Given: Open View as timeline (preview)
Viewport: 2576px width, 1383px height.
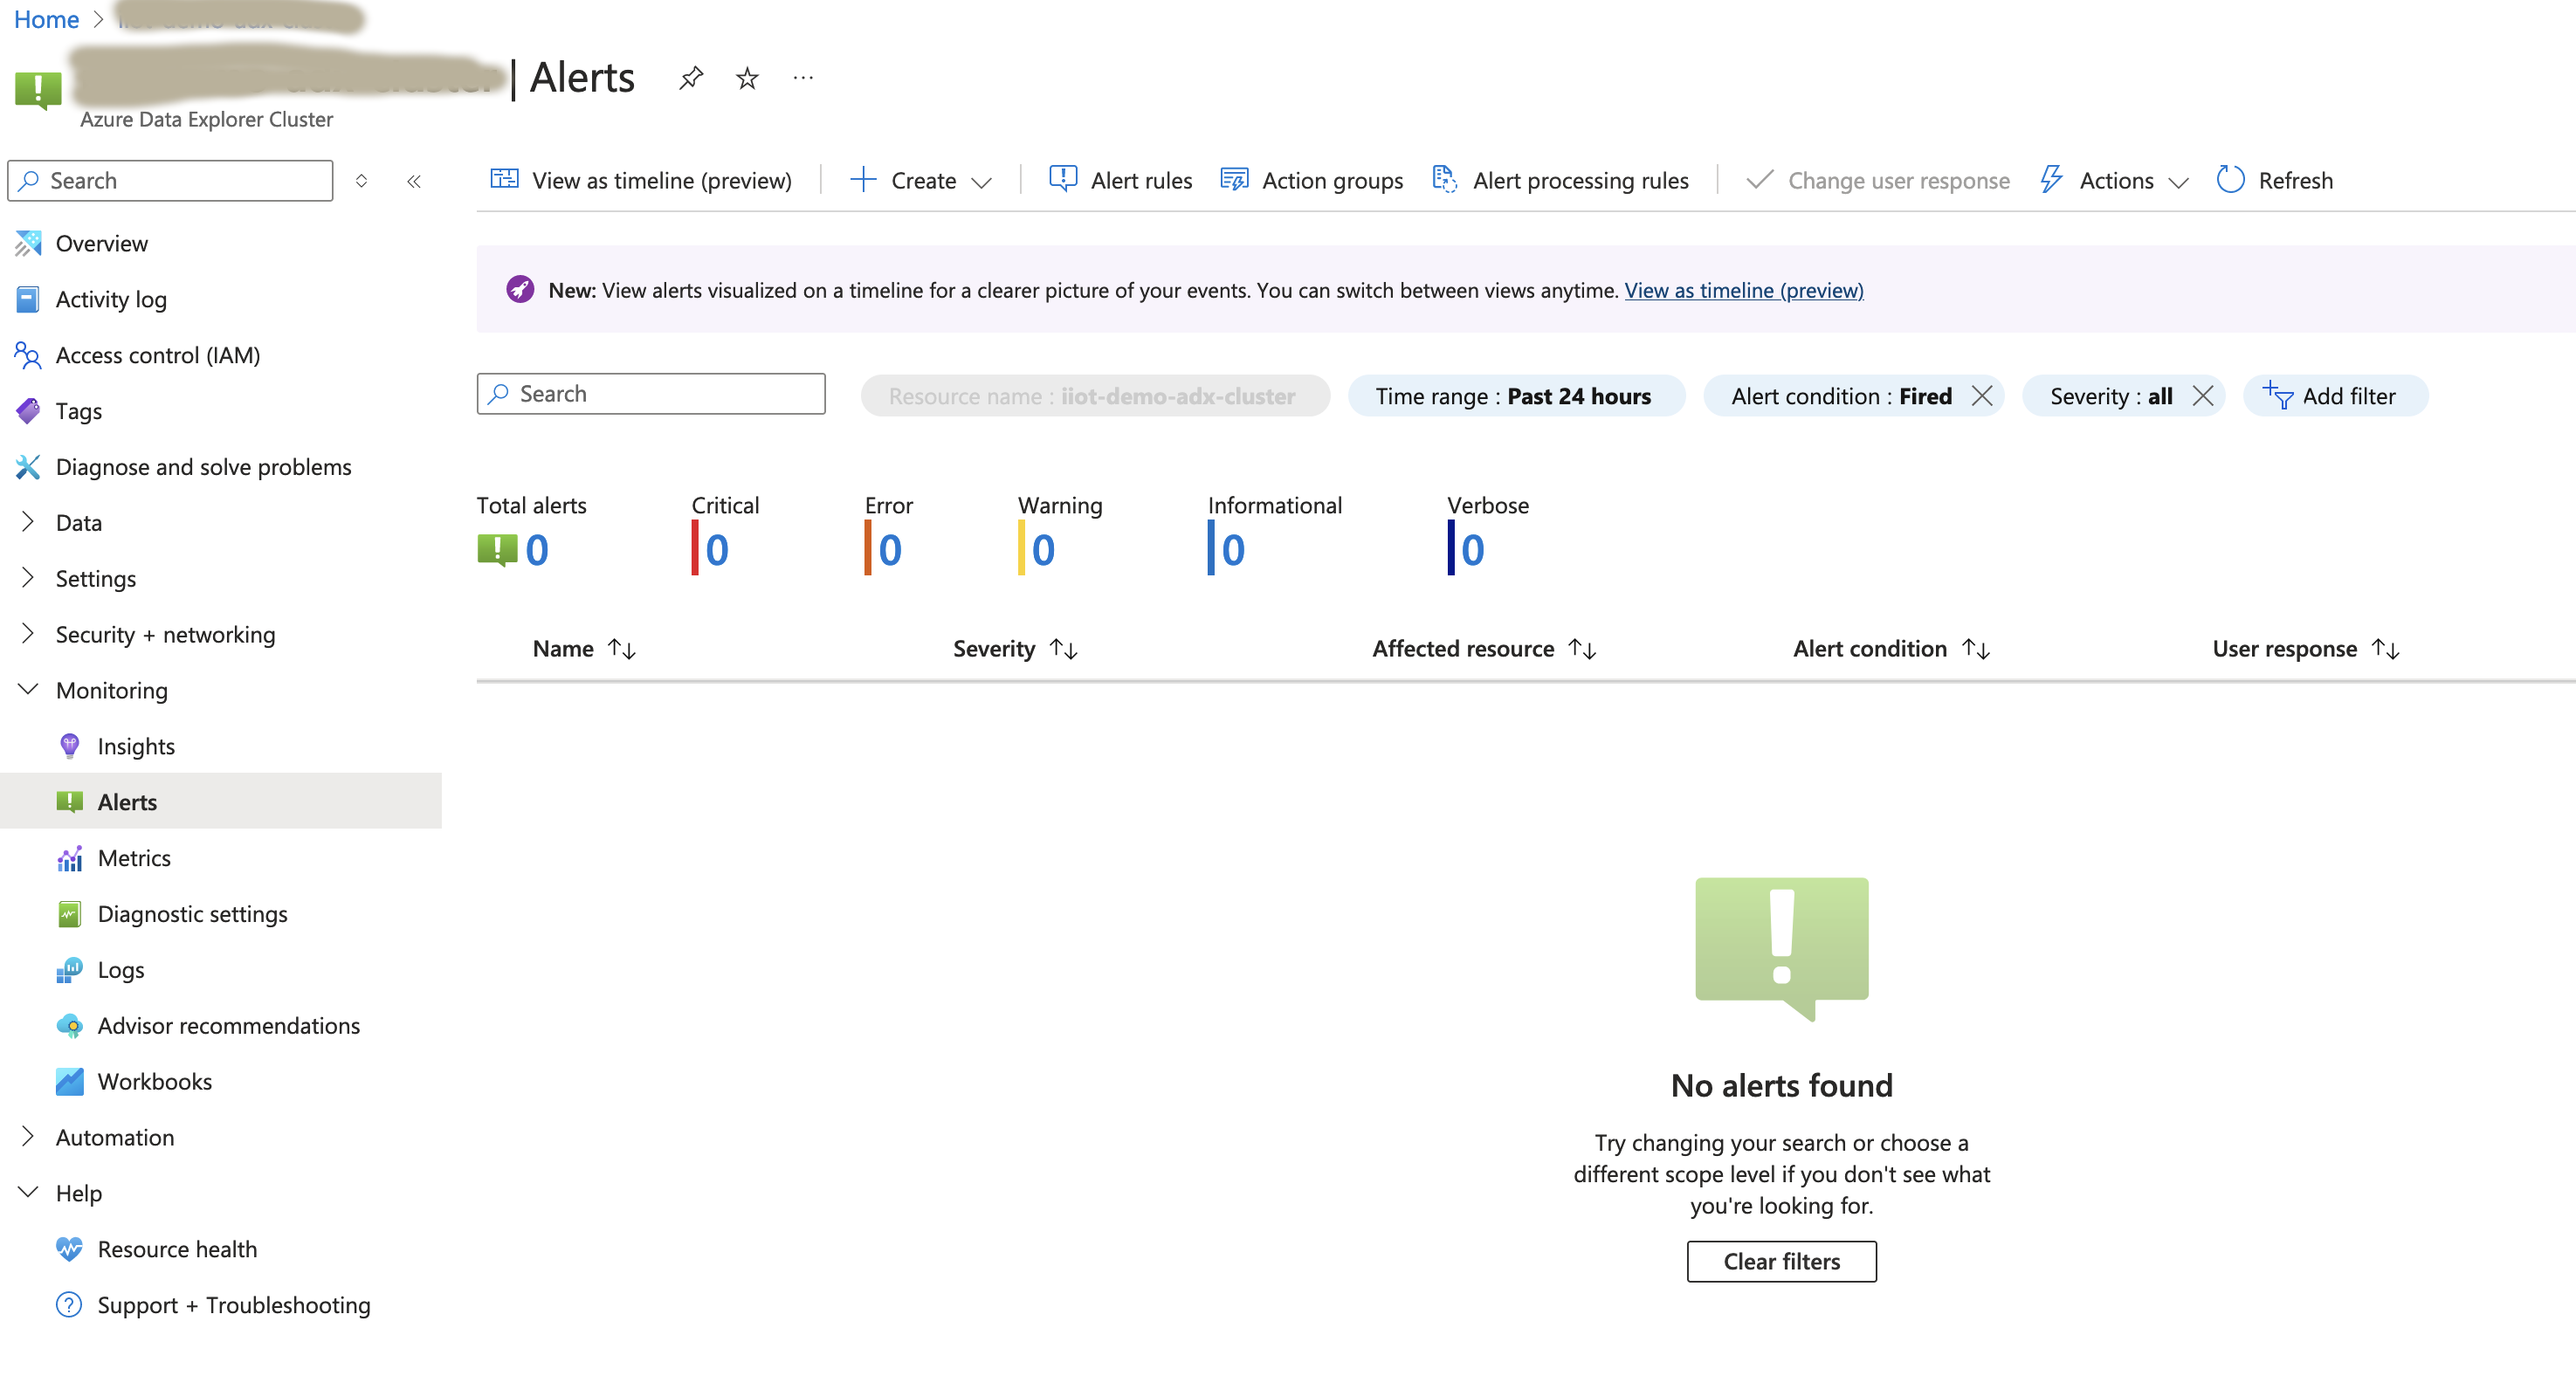Looking at the screenshot, I should coord(641,180).
